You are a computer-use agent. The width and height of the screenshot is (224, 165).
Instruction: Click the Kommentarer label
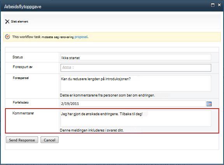click(23, 113)
